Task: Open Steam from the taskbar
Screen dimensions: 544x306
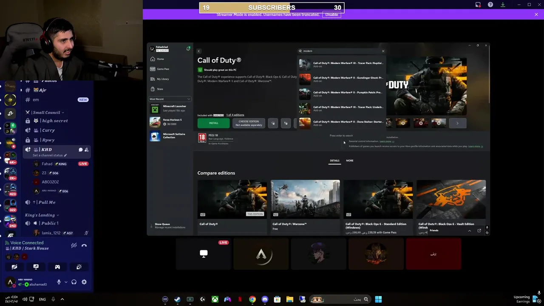Action: 177,299
